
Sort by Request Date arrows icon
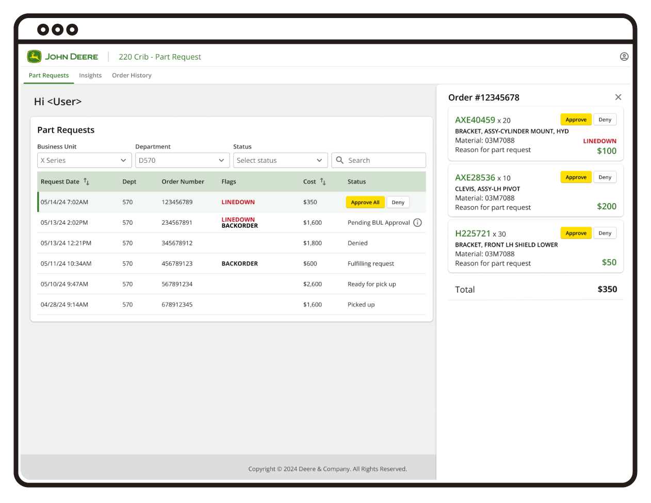point(87,181)
